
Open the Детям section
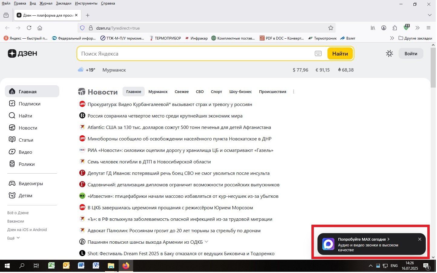pyautogui.click(x=25, y=195)
